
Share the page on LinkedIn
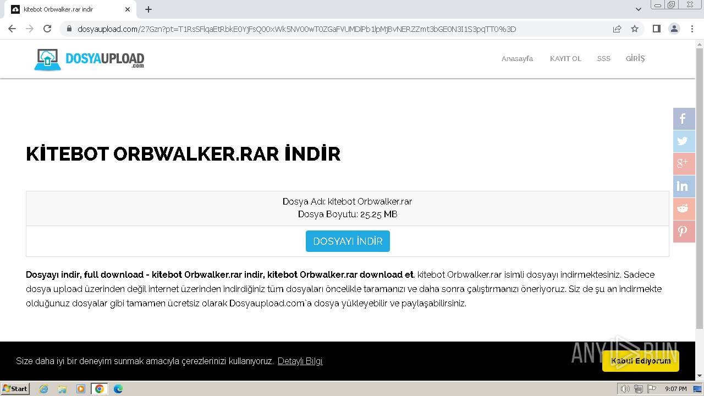pyautogui.click(x=684, y=186)
